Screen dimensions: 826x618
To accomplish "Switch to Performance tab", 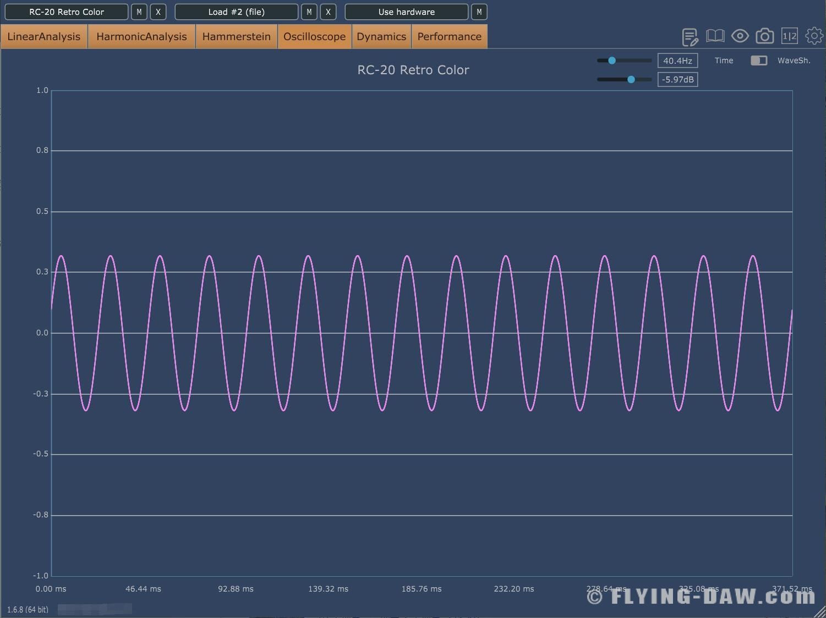I will [450, 37].
